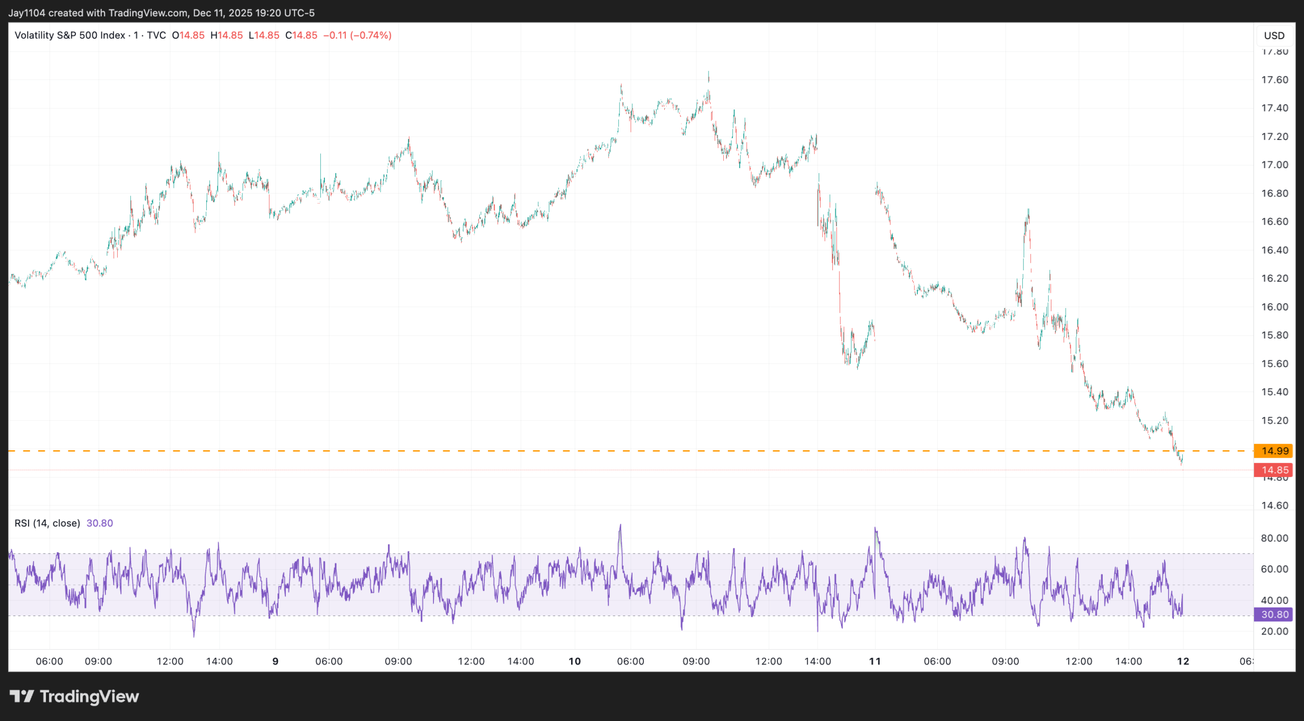Click the date label 12 on time axis
Screen dimensions: 1304x721
(x=1183, y=661)
